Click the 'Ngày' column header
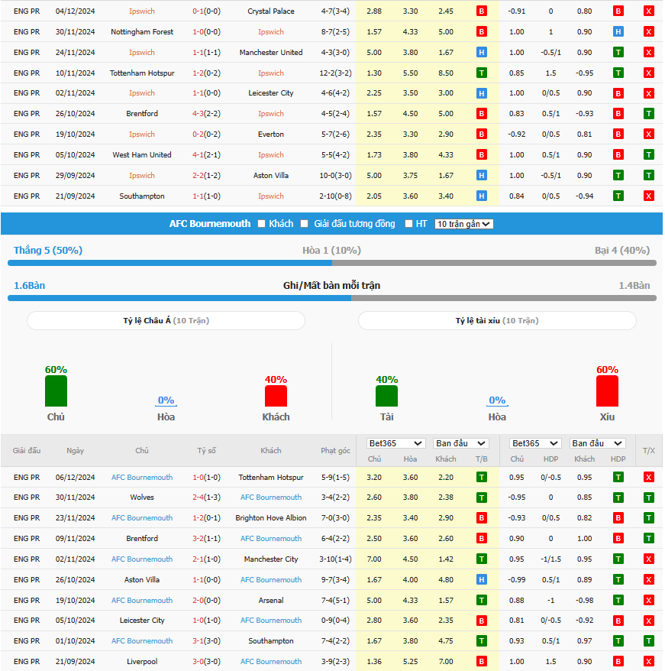 (x=76, y=451)
